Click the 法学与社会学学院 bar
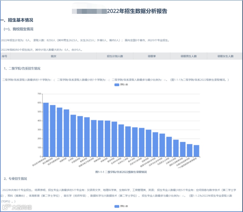 click(162, 145)
